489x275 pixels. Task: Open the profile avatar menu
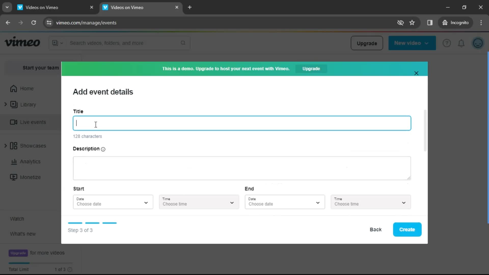pos(478,43)
